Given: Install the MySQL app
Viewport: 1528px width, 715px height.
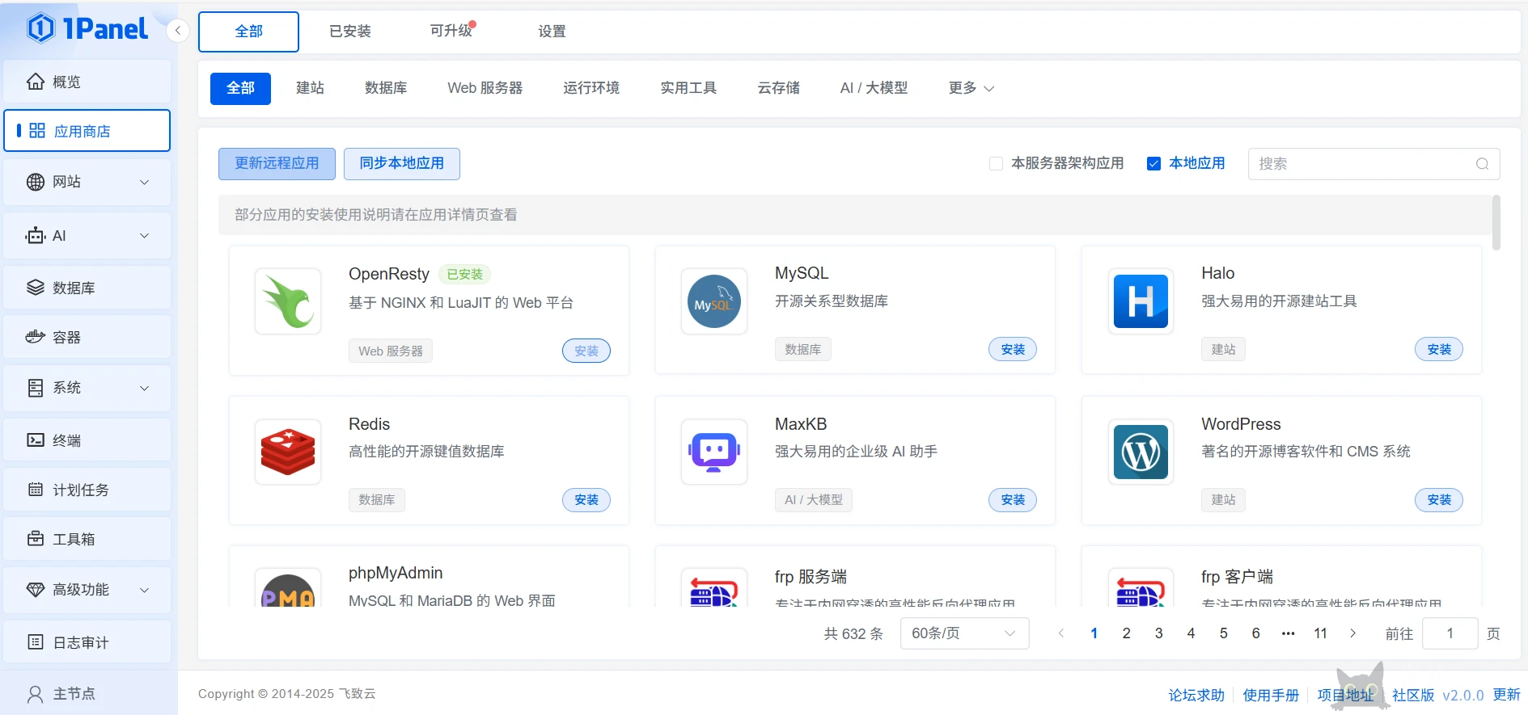Looking at the screenshot, I should (x=1013, y=349).
